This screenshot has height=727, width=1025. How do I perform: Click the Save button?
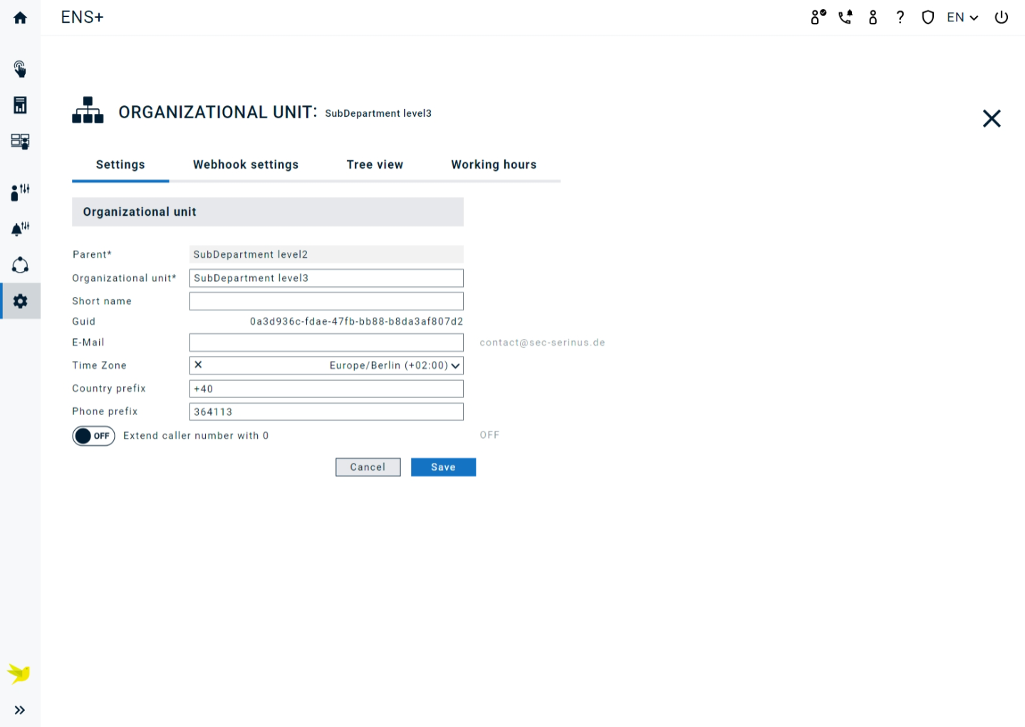point(443,467)
